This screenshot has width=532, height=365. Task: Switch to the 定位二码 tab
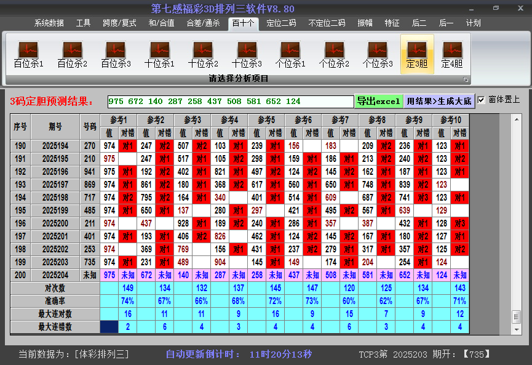click(281, 23)
